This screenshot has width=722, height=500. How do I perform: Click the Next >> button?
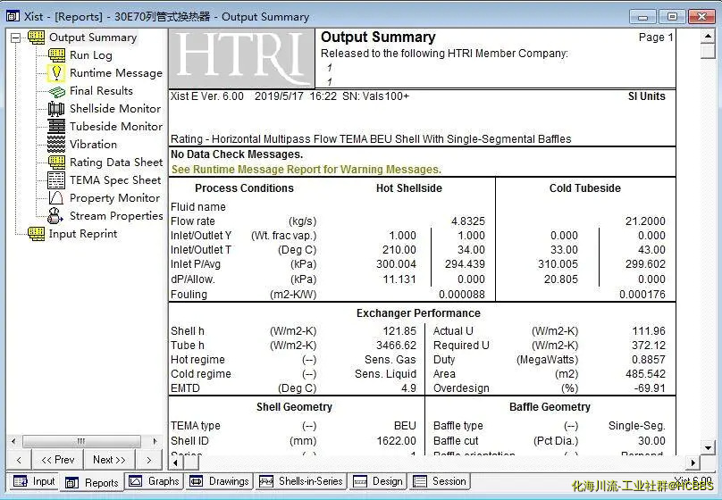point(109,460)
